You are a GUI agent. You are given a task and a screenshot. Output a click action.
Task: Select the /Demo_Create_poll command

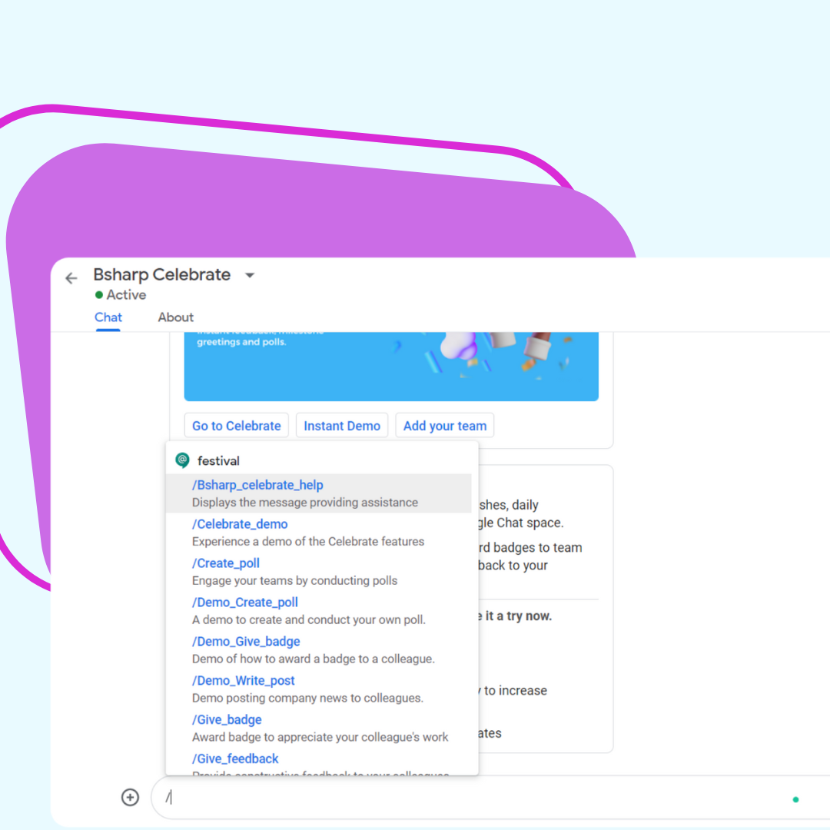point(319,611)
